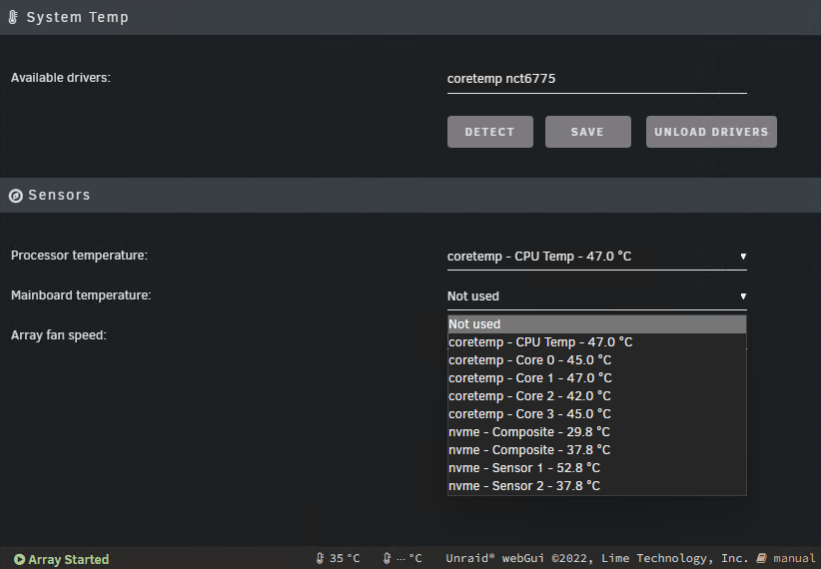Select nvme - Sensor 1 - 52.8 °C
Viewport: 821px width, 569px height.
coord(597,468)
